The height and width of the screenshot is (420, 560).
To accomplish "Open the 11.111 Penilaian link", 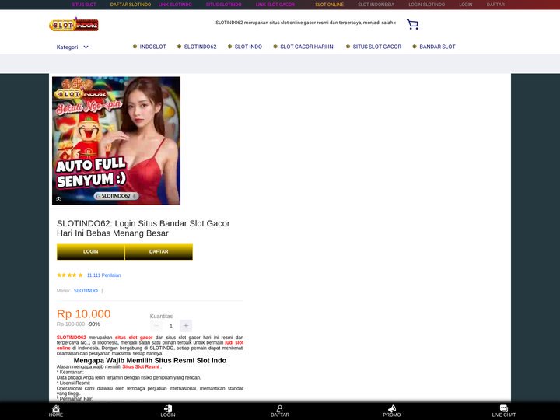I will (104, 275).
